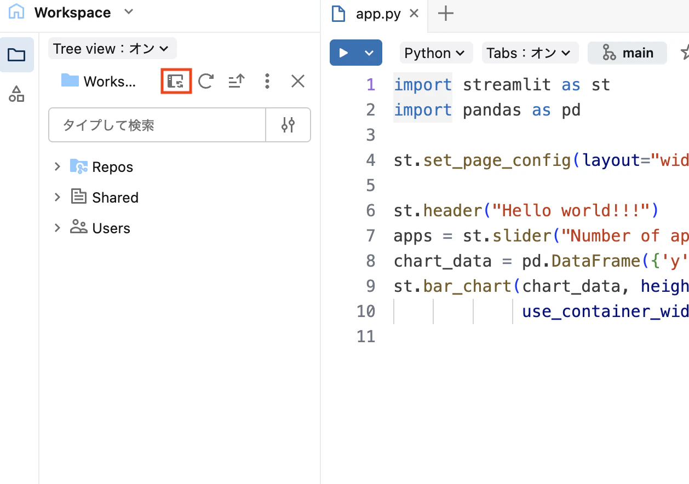The height and width of the screenshot is (484, 689).
Task: Select the Repos tree item
Action: [102, 166]
